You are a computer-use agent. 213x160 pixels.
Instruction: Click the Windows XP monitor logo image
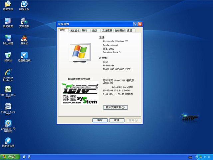(80, 53)
